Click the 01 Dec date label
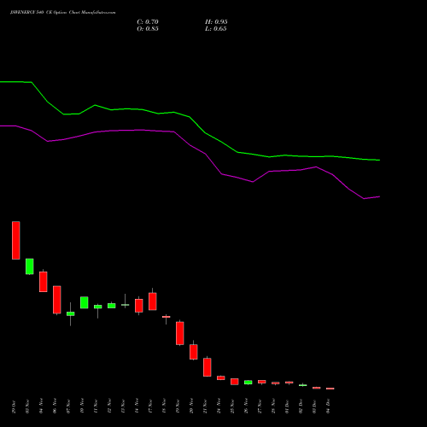Screen dimensions: 427x427 pyautogui.click(x=287, y=407)
